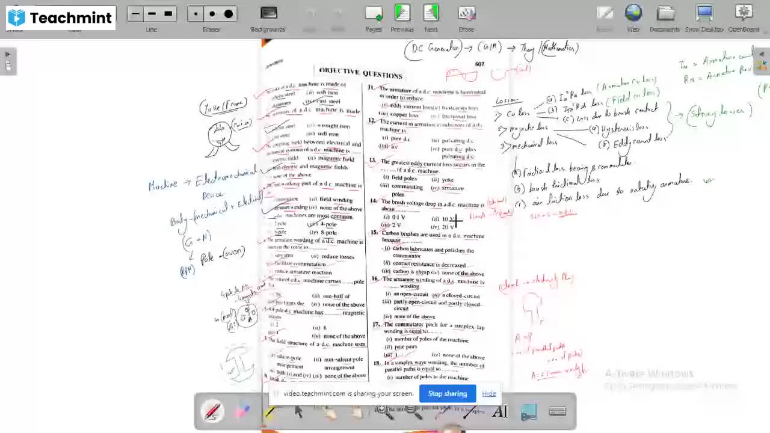This screenshot has width=770, height=433.
Task: Select the Text tool (AI icon)
Action: (x=500, y=412)
